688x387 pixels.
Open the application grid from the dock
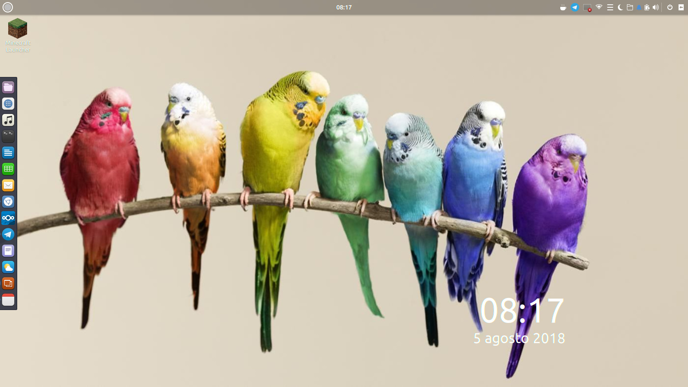point(8,104)
